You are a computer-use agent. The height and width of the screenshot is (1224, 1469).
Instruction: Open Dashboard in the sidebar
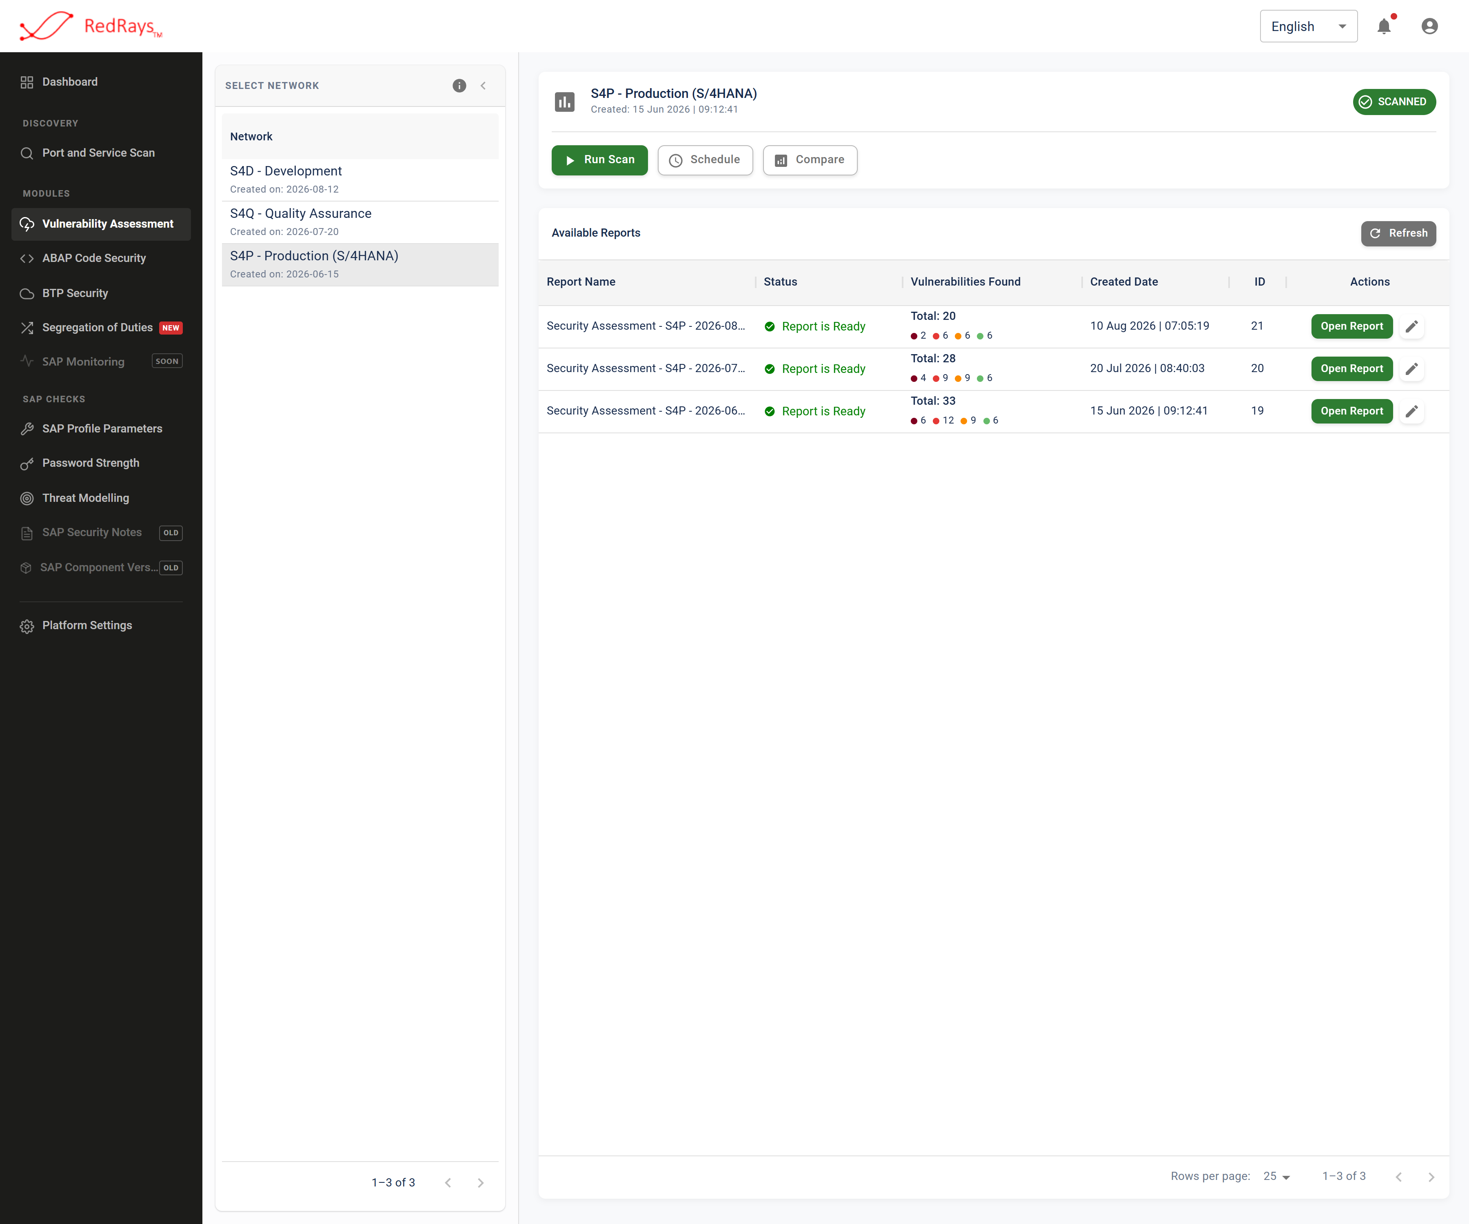(101, 82)
